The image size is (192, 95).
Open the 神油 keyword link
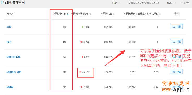(x=9, y=42)
